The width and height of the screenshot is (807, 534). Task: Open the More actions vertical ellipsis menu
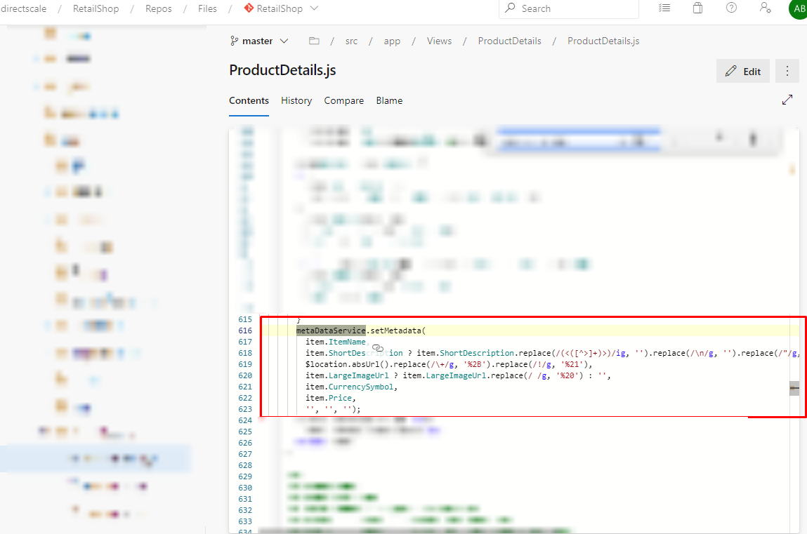click(787, 71)
